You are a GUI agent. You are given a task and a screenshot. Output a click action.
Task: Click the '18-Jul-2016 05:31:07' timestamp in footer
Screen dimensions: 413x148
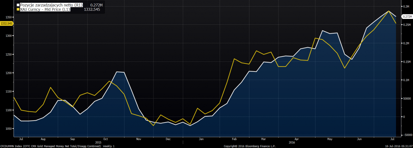click(399, 146)
